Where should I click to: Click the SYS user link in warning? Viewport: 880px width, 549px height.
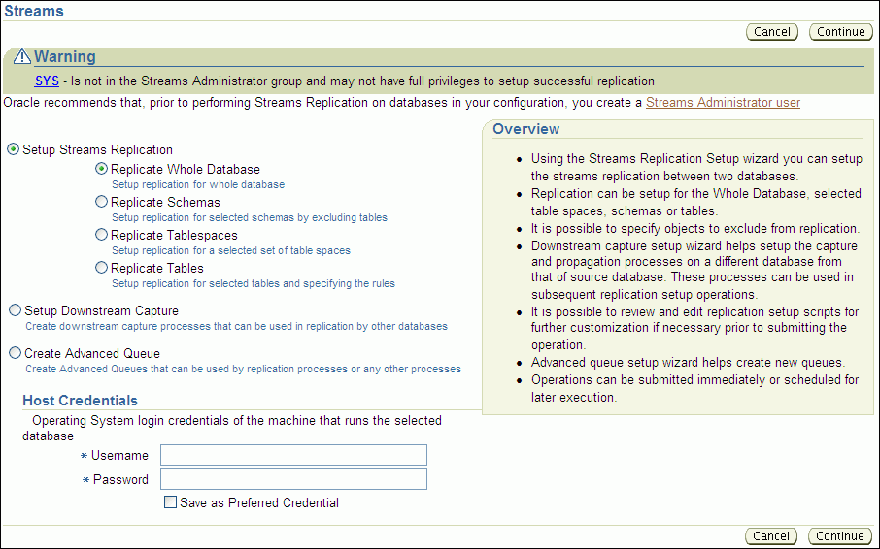(47, 81)
